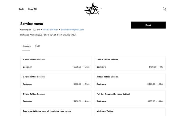Select the Services tab
Image resolution: width=186 pixels, height=116 pixels.
point(26,46)
